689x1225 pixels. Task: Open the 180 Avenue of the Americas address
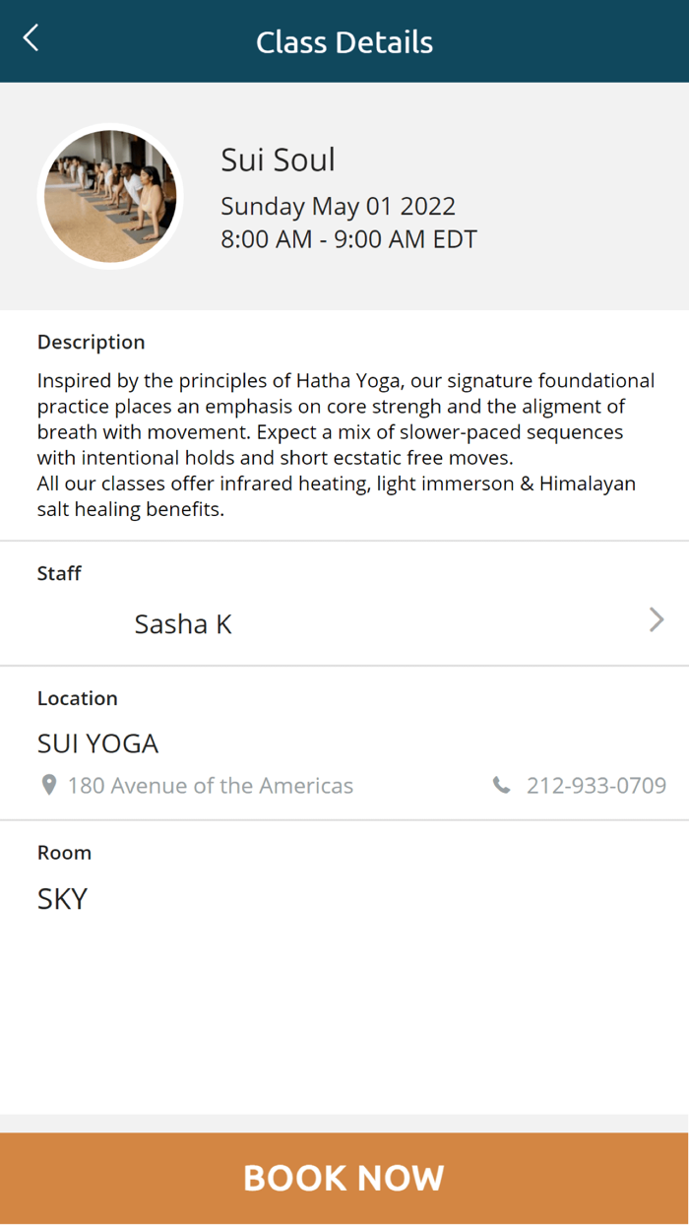click(210, 786)
